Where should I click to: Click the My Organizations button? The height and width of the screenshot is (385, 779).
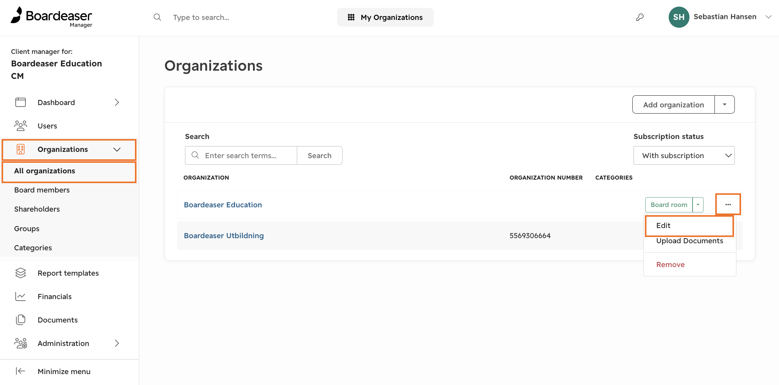point(385,17)
